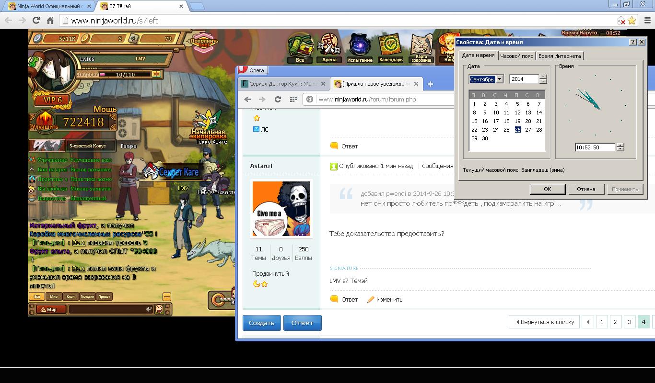Go to forum page 3
This screenshot has width=655, height=383.
[630, 322]
